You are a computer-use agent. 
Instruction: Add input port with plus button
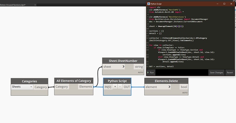point(115,87)
